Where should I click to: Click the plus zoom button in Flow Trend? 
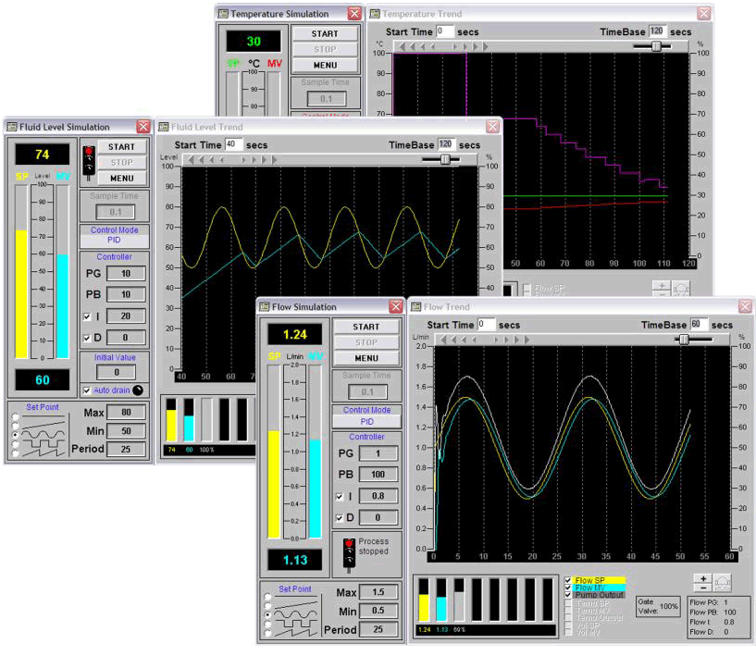click(x=703, y=578)
